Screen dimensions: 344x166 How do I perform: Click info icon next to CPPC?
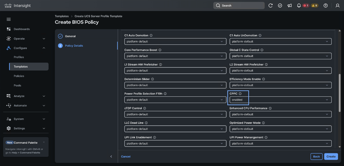click(240, 94)
